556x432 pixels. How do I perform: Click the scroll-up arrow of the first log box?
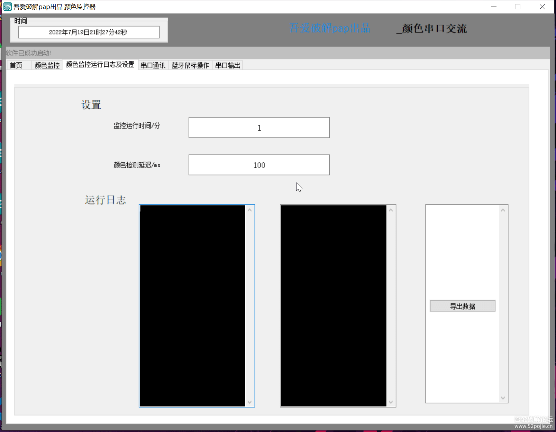coord(250,210)
